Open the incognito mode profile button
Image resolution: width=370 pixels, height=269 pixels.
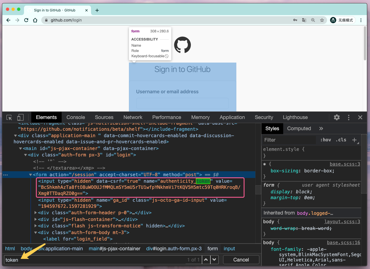click(342, 20)
